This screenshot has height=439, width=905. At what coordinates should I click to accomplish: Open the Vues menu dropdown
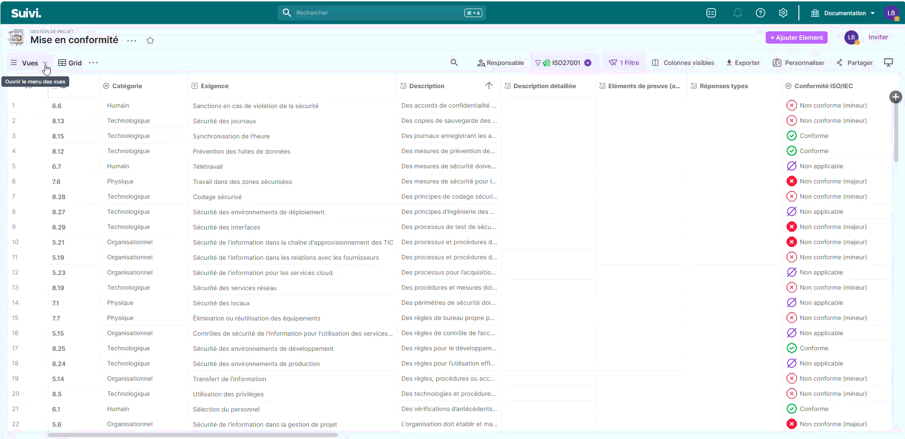(30, 63)
